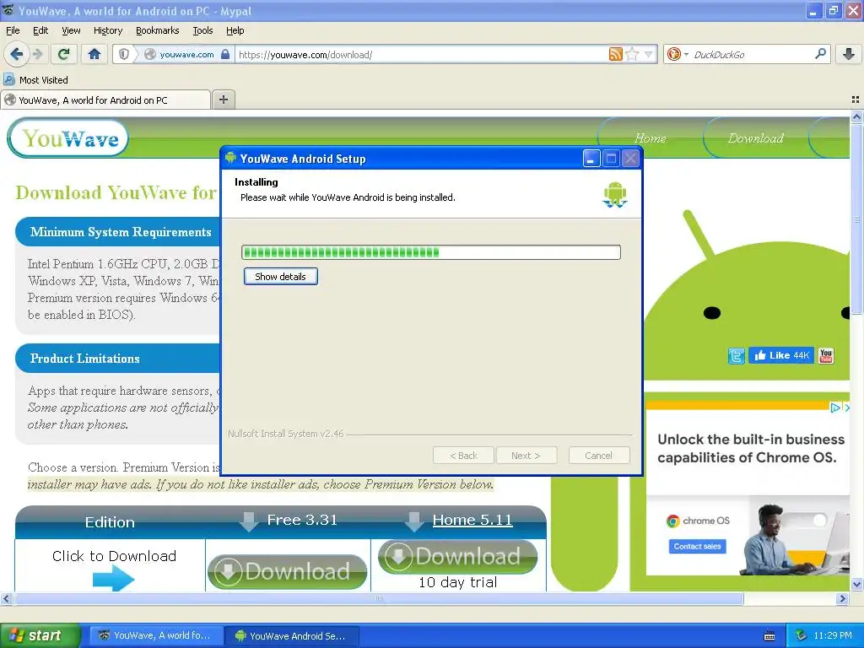Open the History menu

(x=107, y=31)
